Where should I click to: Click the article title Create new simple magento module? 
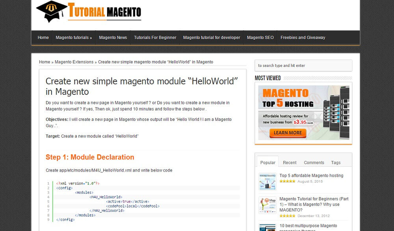[x=142, y=86]
